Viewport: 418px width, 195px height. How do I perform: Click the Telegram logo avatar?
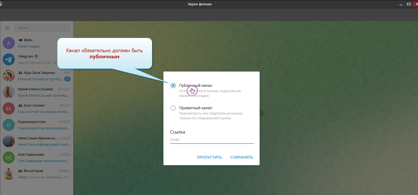pos(9,60)
